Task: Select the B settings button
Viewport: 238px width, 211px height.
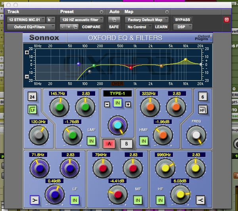Action: (x=127, y=144)
